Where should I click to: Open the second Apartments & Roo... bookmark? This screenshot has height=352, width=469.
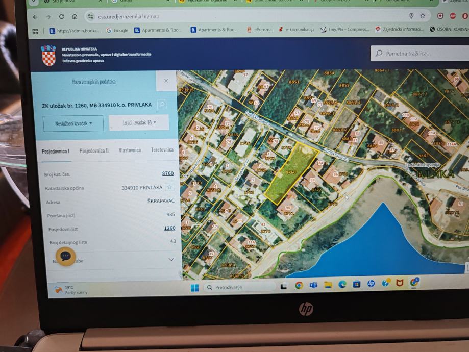coord(214,30)
